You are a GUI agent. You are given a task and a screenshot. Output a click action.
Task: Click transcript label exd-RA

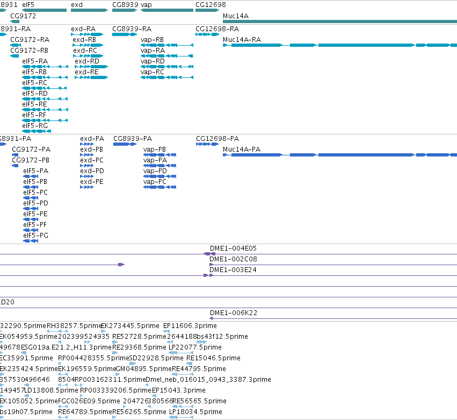click(x=83, y=29)
